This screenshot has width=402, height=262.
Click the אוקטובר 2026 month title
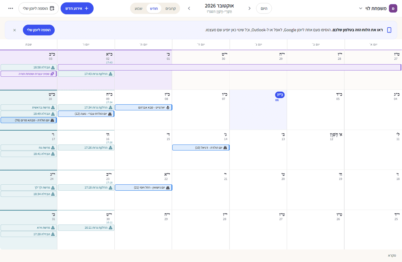219,6
